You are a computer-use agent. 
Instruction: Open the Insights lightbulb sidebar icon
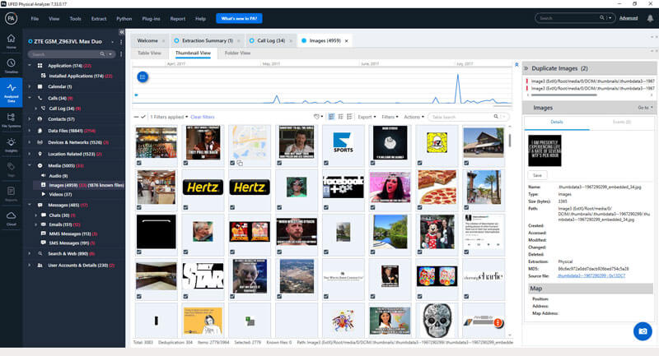point(11,145)
